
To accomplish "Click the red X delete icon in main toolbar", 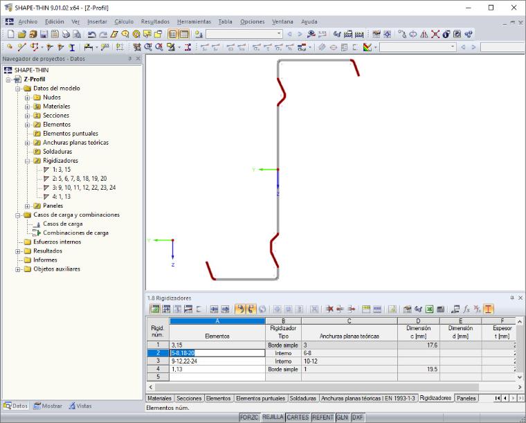I will [x=435, y=34].
